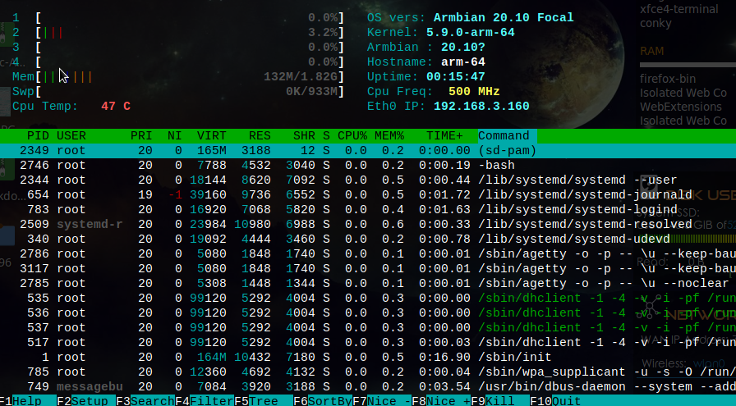Click the PID column header
Image resolution: width=736 pixels, height=406 pixels.
click(38, 135)
